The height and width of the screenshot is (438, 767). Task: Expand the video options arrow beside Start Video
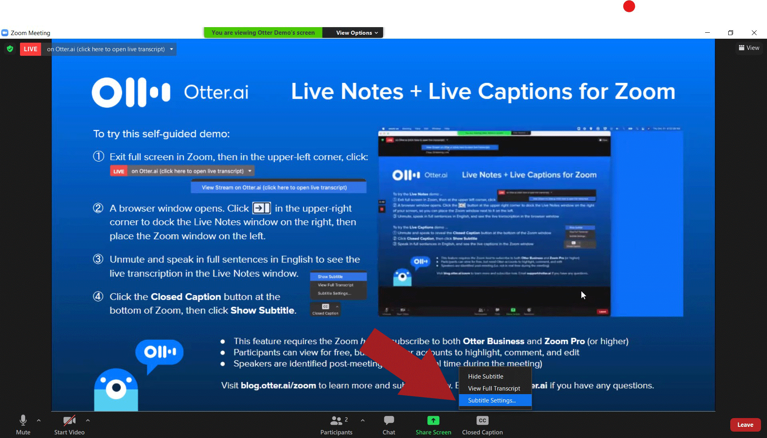[x=87, y=420]
